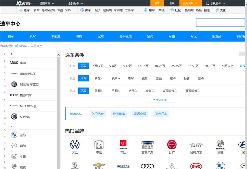This screenshot has width=247, height=169.
Task: Select the Alfa Romeo logo in sidebar
Action: point(14,84)
